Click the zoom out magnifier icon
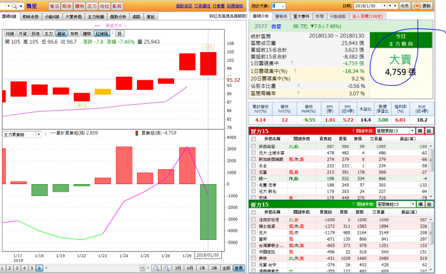This screenshot has width=446, height=274. tap(156, 268)
